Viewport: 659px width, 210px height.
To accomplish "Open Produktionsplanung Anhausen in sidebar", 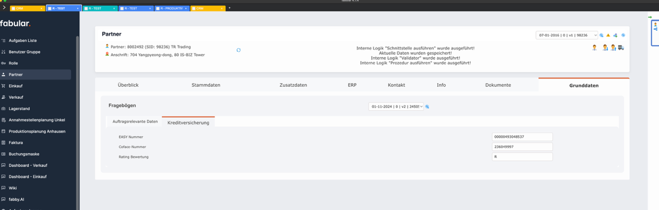I will [x=36, y=132].
